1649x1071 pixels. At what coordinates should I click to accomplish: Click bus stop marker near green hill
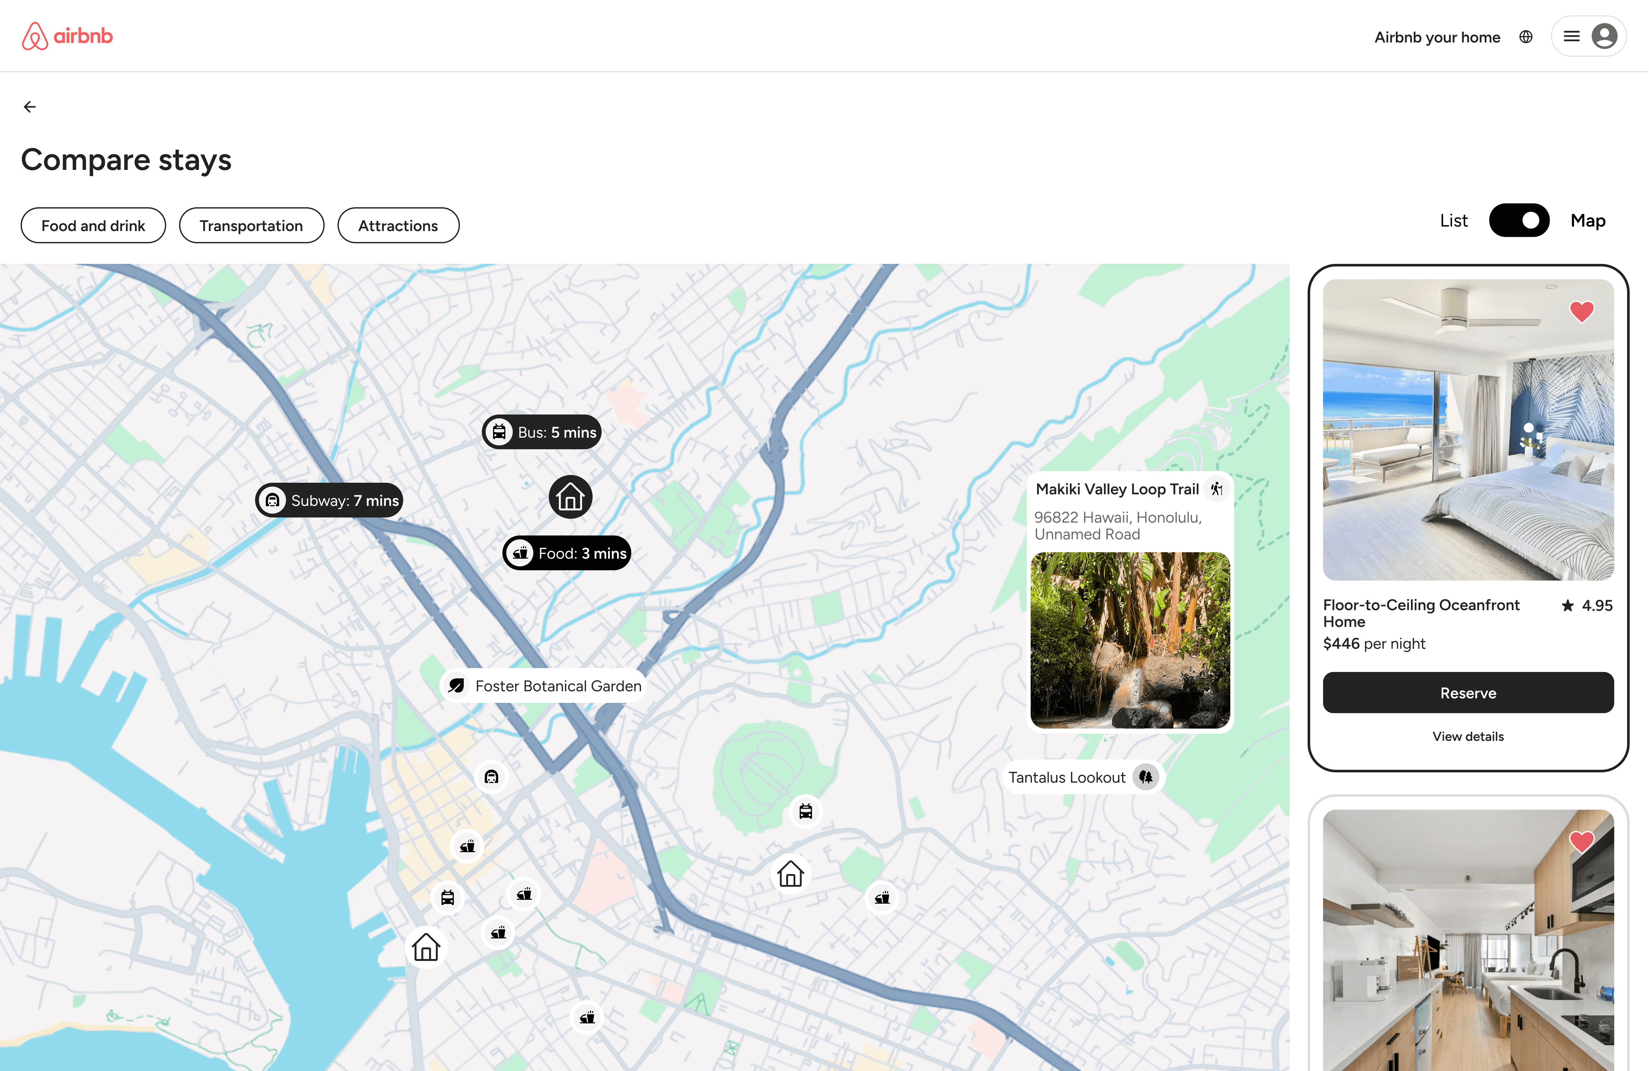(805, 811)
